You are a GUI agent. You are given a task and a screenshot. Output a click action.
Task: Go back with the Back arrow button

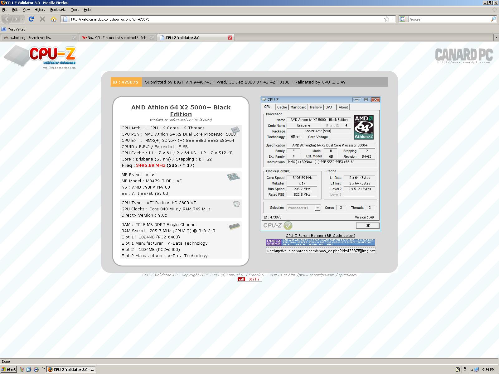coord(7,19)
